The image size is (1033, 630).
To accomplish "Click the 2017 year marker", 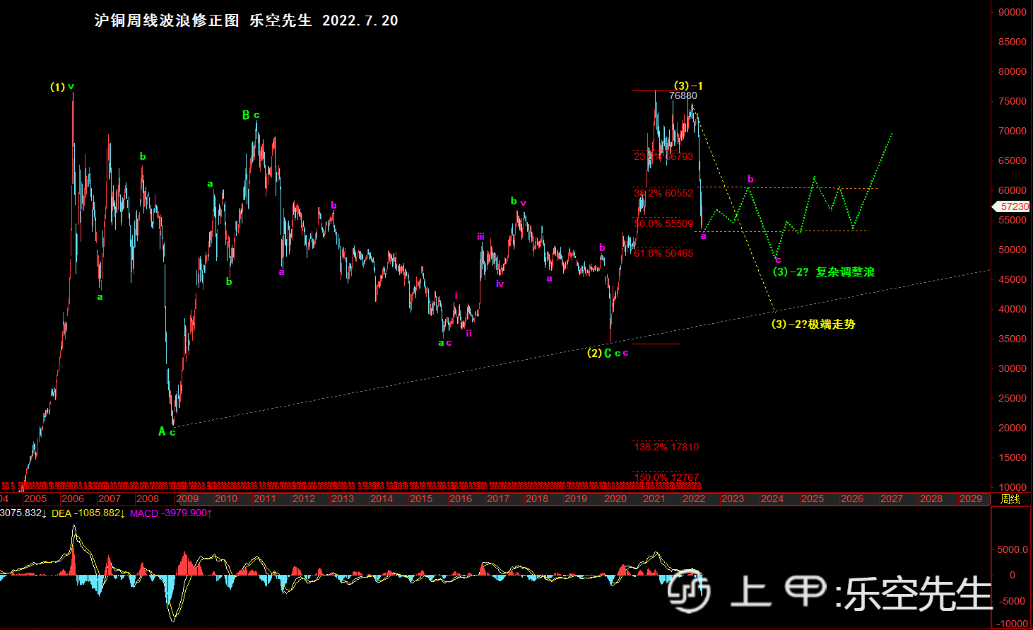I will pyautogui.click(x=498, y=498).
